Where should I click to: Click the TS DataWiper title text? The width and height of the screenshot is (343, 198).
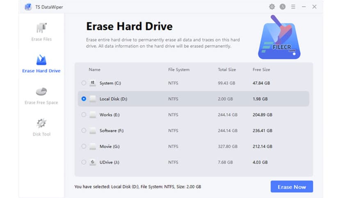click(x=49, y=7)
